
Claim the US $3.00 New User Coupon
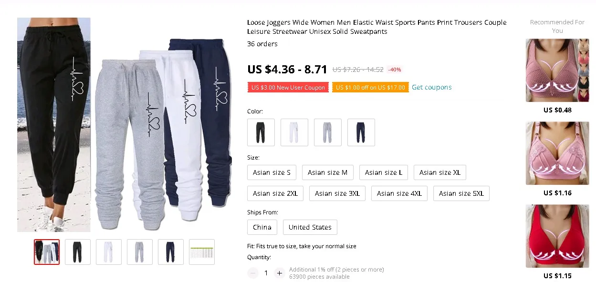(x=288, y=87)
